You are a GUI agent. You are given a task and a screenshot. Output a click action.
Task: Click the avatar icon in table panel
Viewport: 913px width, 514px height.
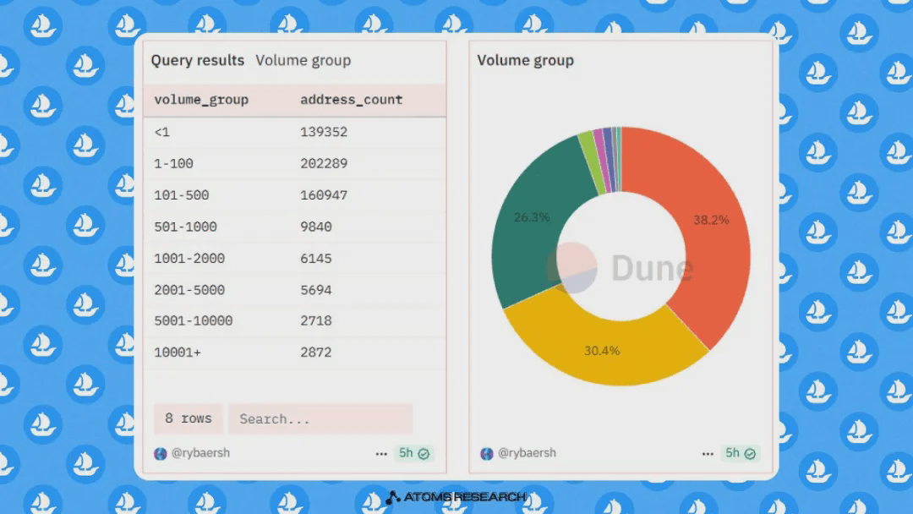pos(160,453)
